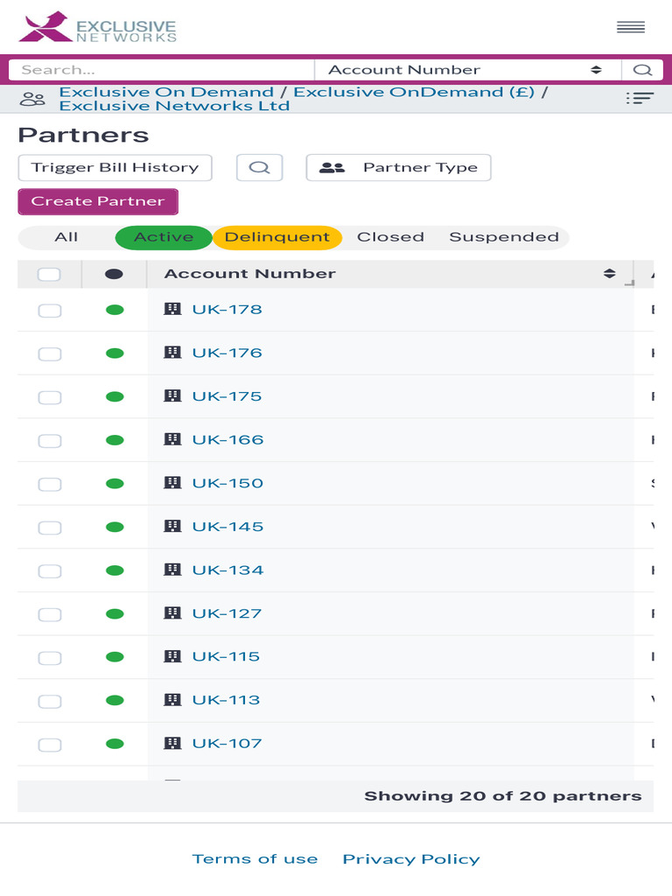Click building icon next to UK-176
The height and width of the screenshot is (896, 672).
point(172,353)
